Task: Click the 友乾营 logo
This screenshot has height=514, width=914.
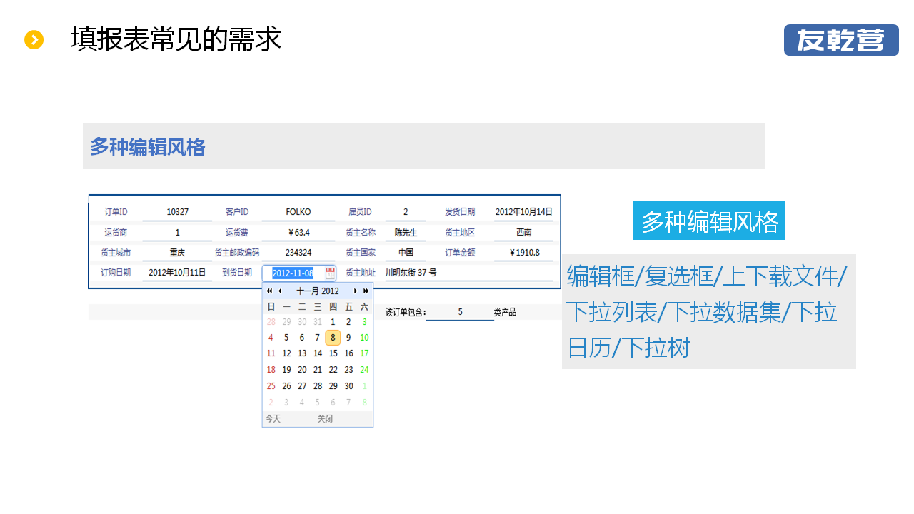Action: click(840, 40)
